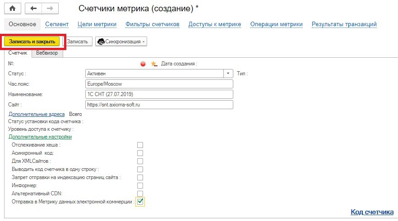
Task: Switch to the Вебвизор tab
Action: [x=47, y=53]
